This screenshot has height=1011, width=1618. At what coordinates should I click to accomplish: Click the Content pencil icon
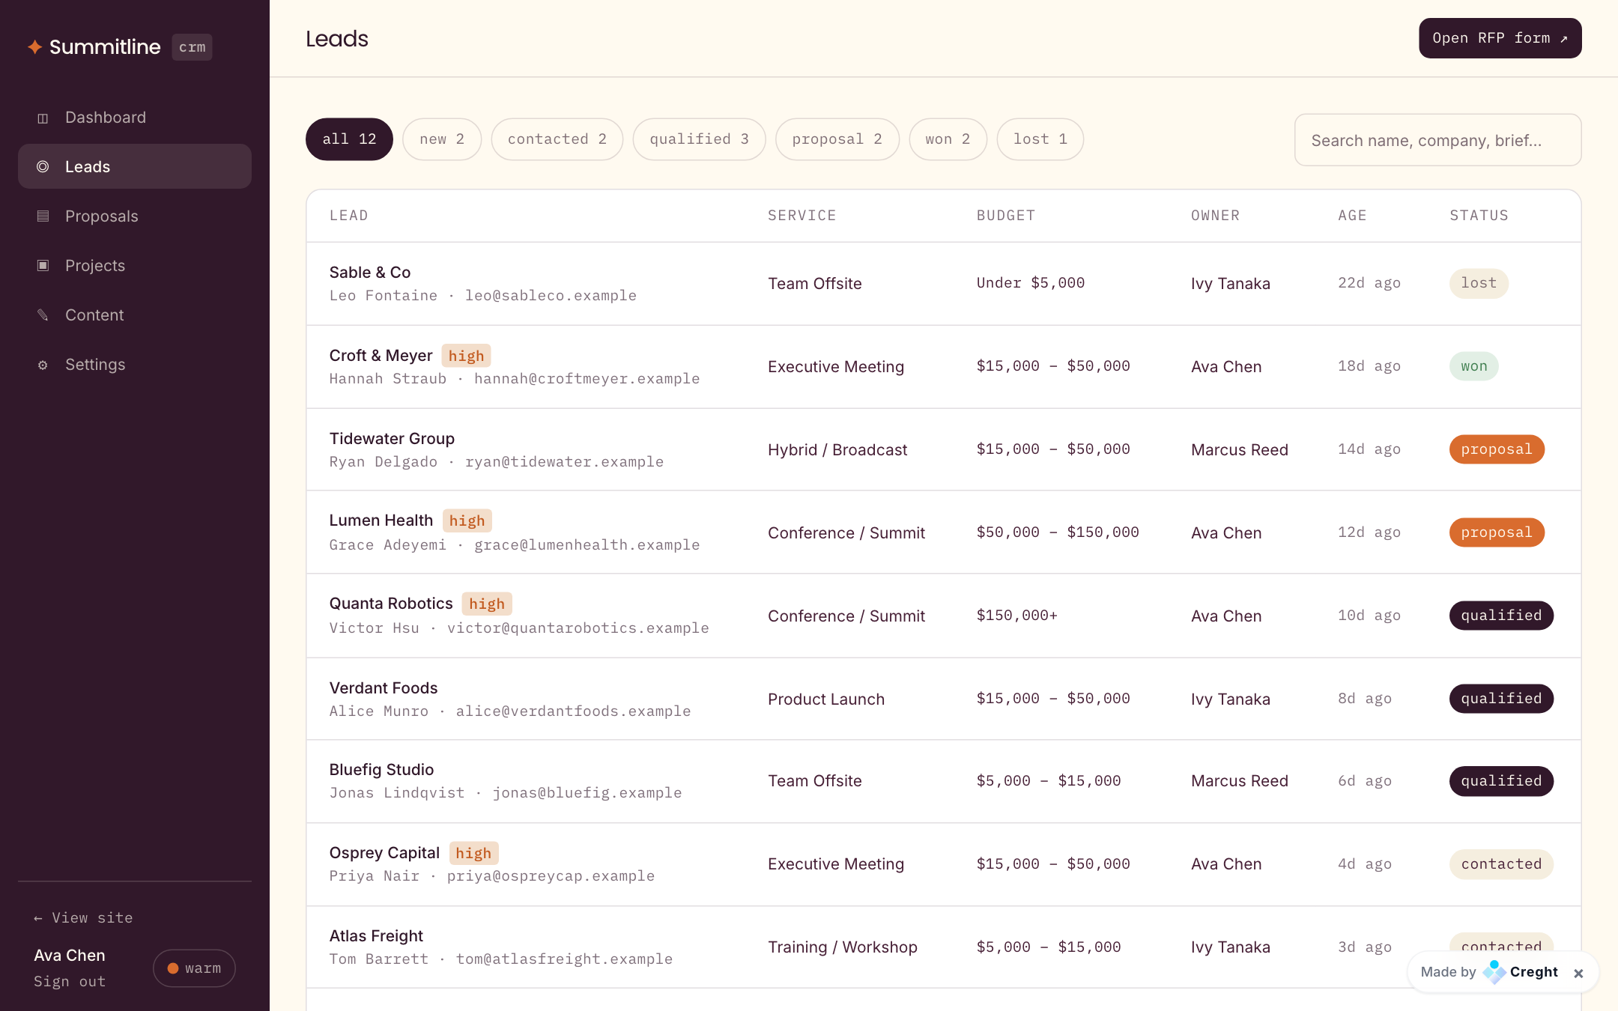click(43, 315)
